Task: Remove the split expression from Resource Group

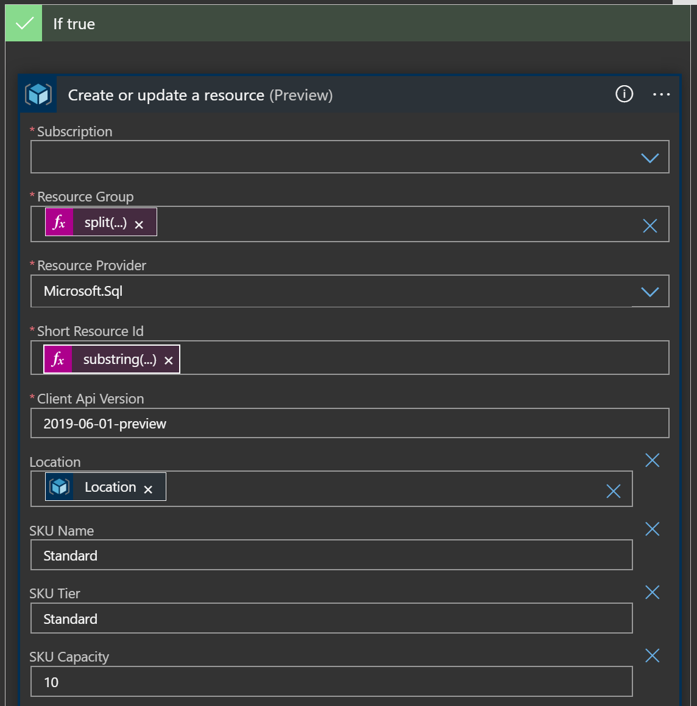Action: (x=139, y=223)
